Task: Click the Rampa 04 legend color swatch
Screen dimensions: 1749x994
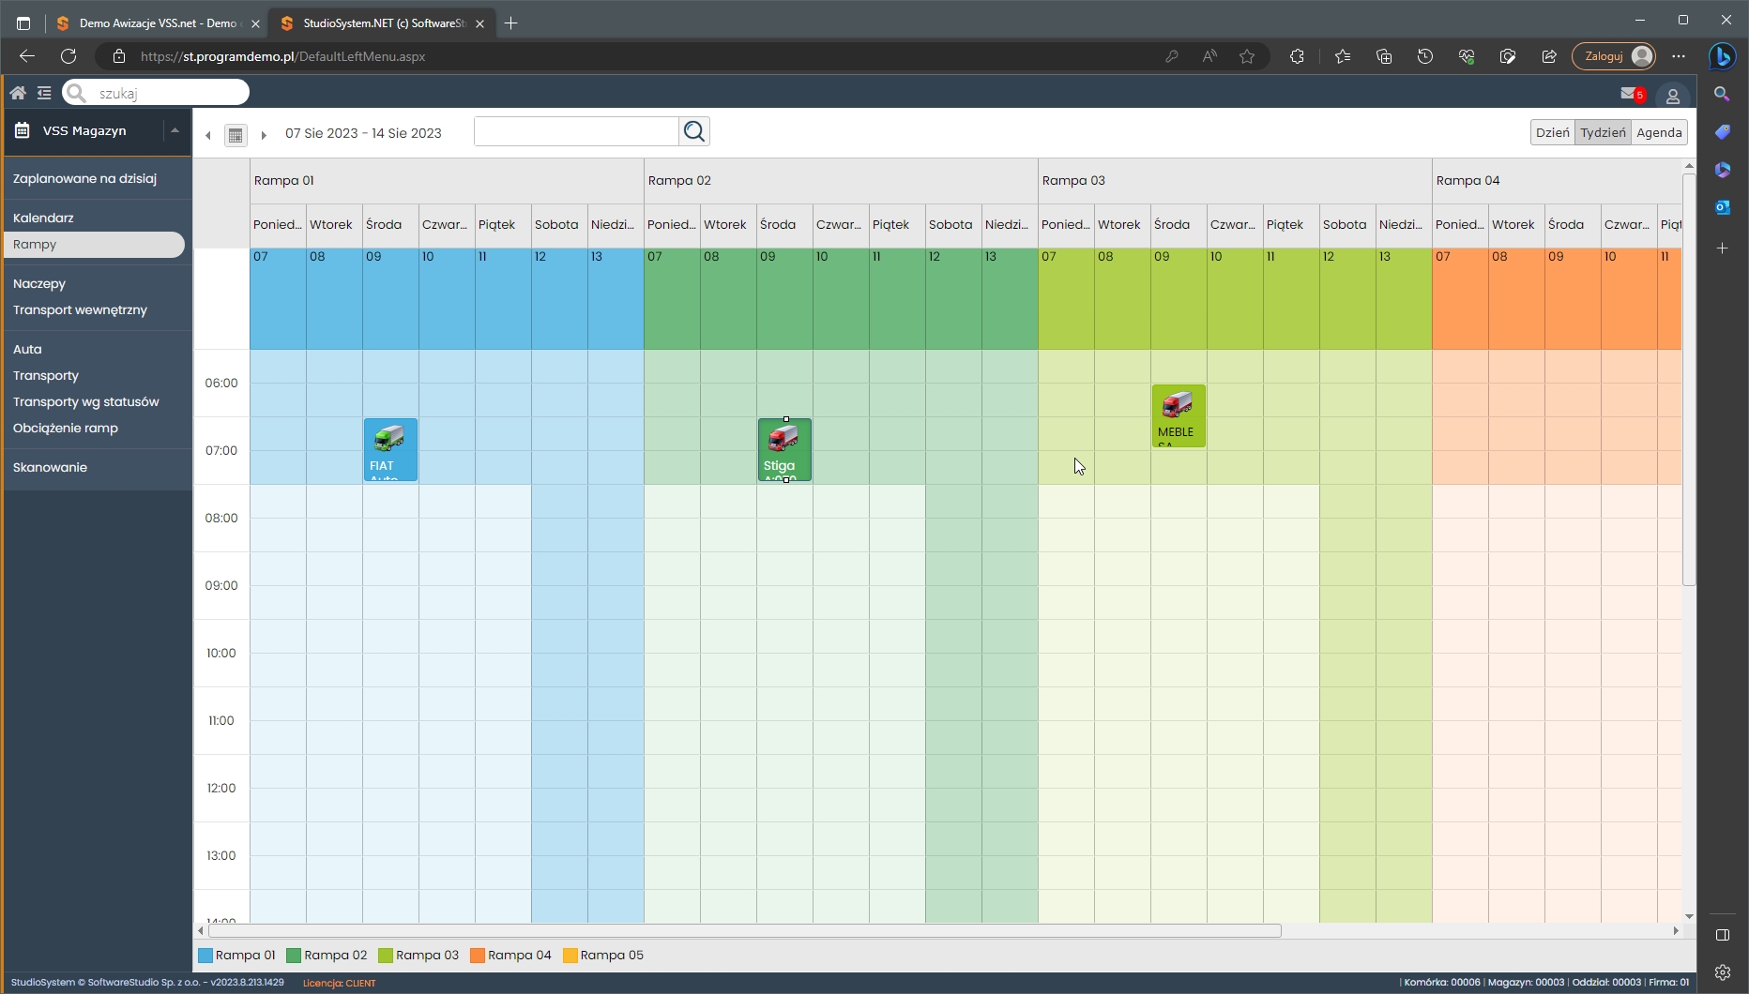Action: (x=478, y=956)
